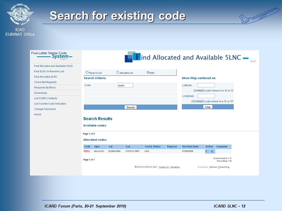This screenshot has width=282, height=211.
Task: Select the Both radio button
Action: (x=148, y=72)
